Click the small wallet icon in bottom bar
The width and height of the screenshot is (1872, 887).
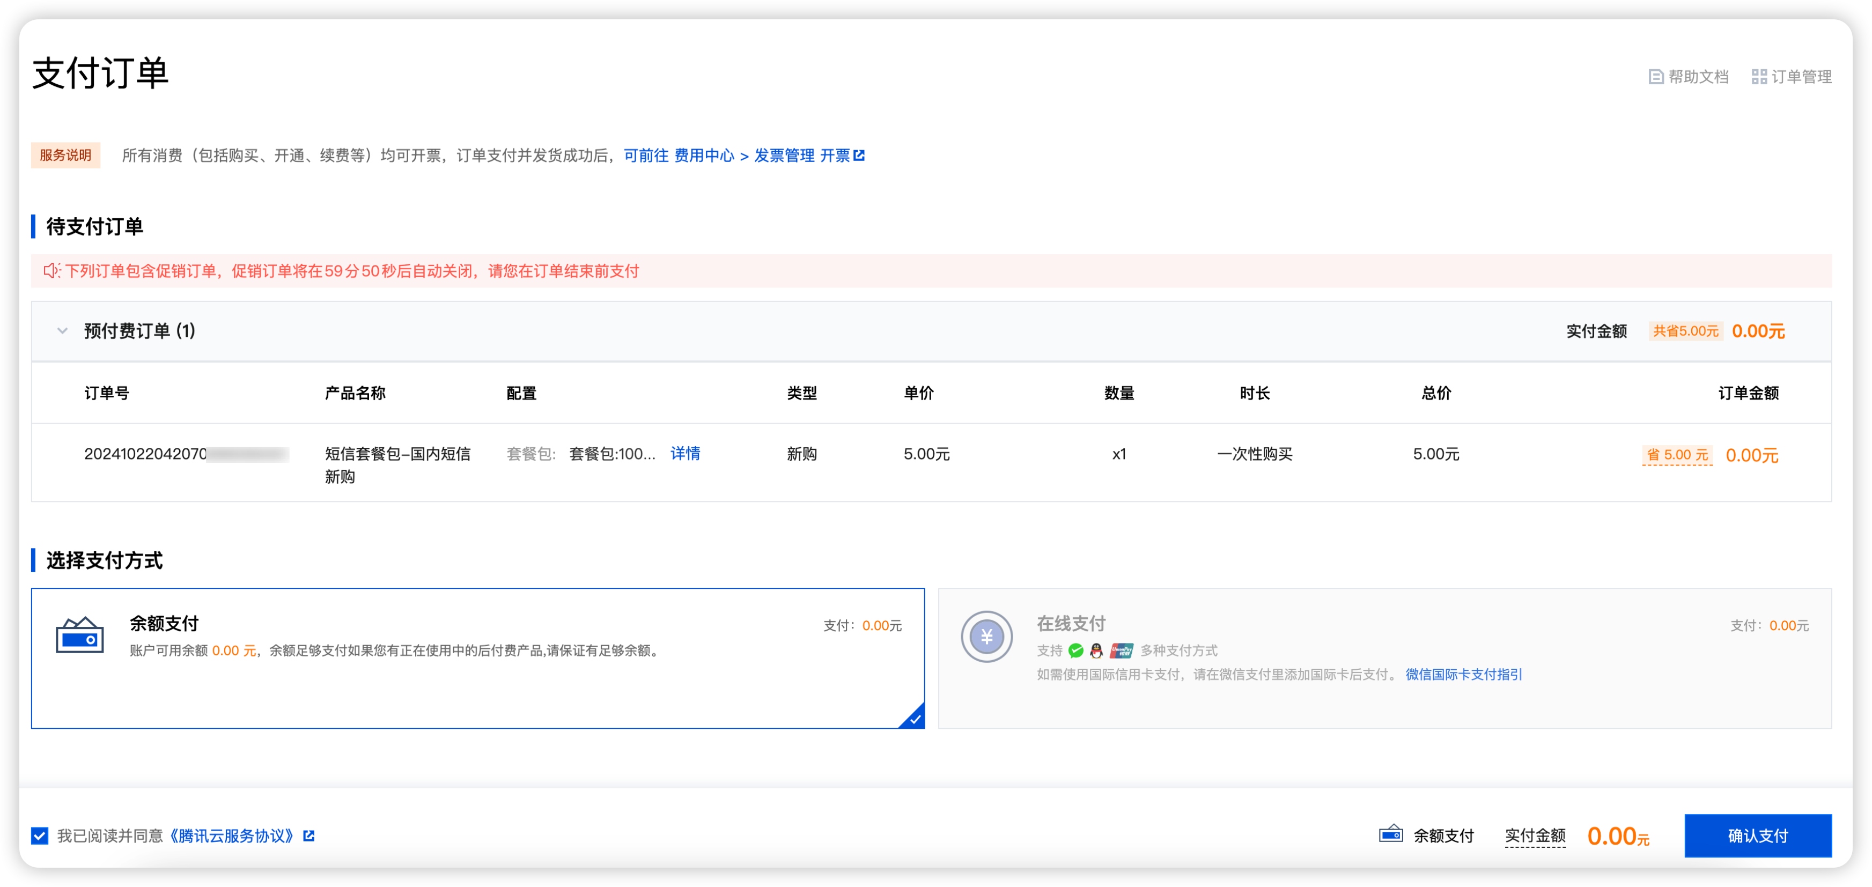click(1391, 834)
